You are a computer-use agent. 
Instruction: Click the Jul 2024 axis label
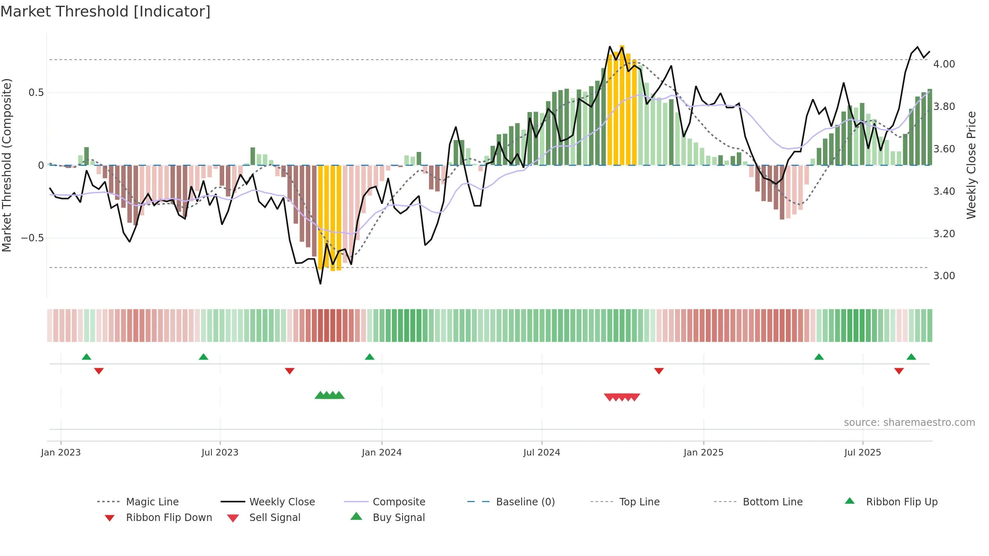pyautogui.click(x=542, y=453)
